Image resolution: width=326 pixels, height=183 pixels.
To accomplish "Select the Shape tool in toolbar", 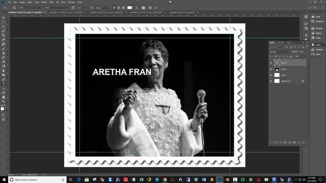I will (4, 93).
